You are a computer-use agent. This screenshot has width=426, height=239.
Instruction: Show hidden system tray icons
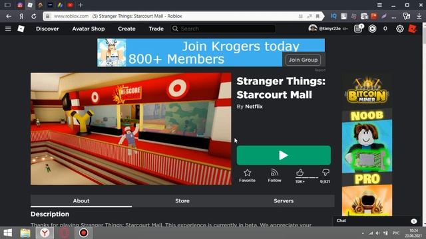(363, 233)
